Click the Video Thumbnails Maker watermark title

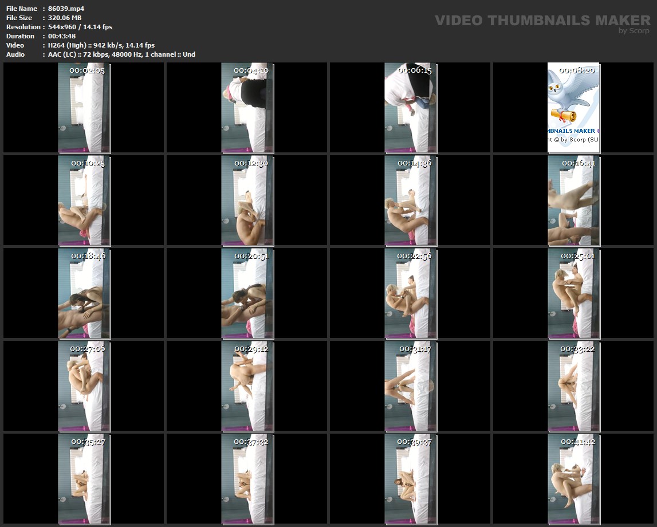pyautogui.click(x=542, y=20)
